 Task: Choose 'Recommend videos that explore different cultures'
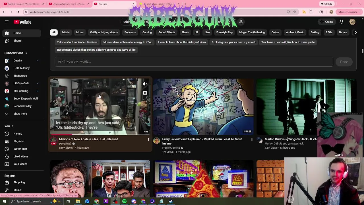[96, 50]
